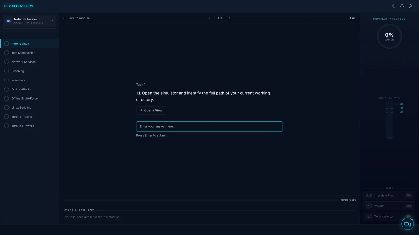Open the notifications bell

coord(402,6)
